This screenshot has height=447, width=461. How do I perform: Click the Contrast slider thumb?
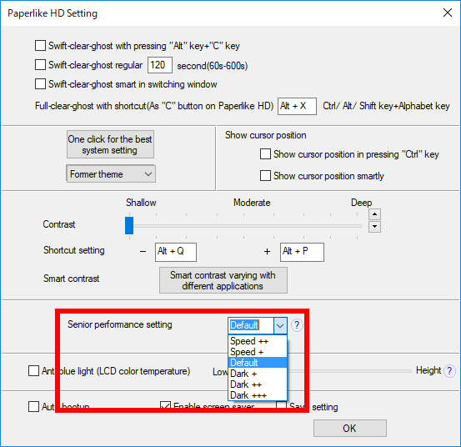pyautogui.click(x=129, y=225)
